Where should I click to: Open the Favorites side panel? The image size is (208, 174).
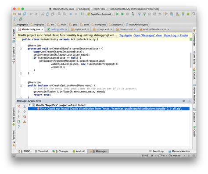tap(14, 138)
